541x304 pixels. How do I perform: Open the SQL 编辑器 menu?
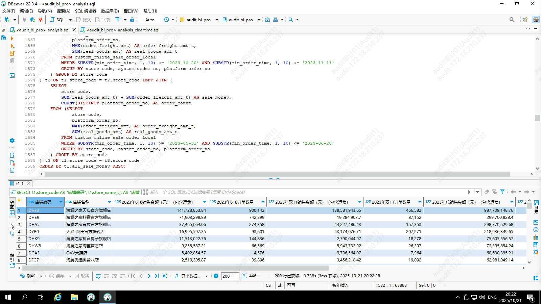coord(86,11)
